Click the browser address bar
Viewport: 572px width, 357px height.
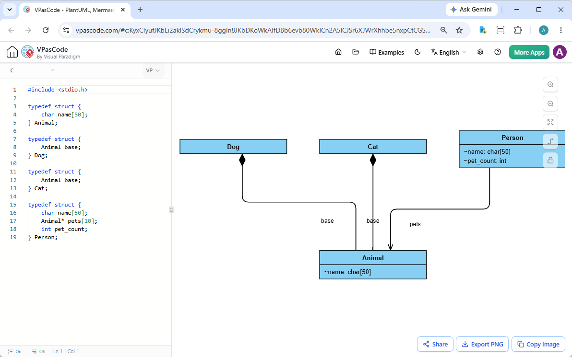coord(252,30)
